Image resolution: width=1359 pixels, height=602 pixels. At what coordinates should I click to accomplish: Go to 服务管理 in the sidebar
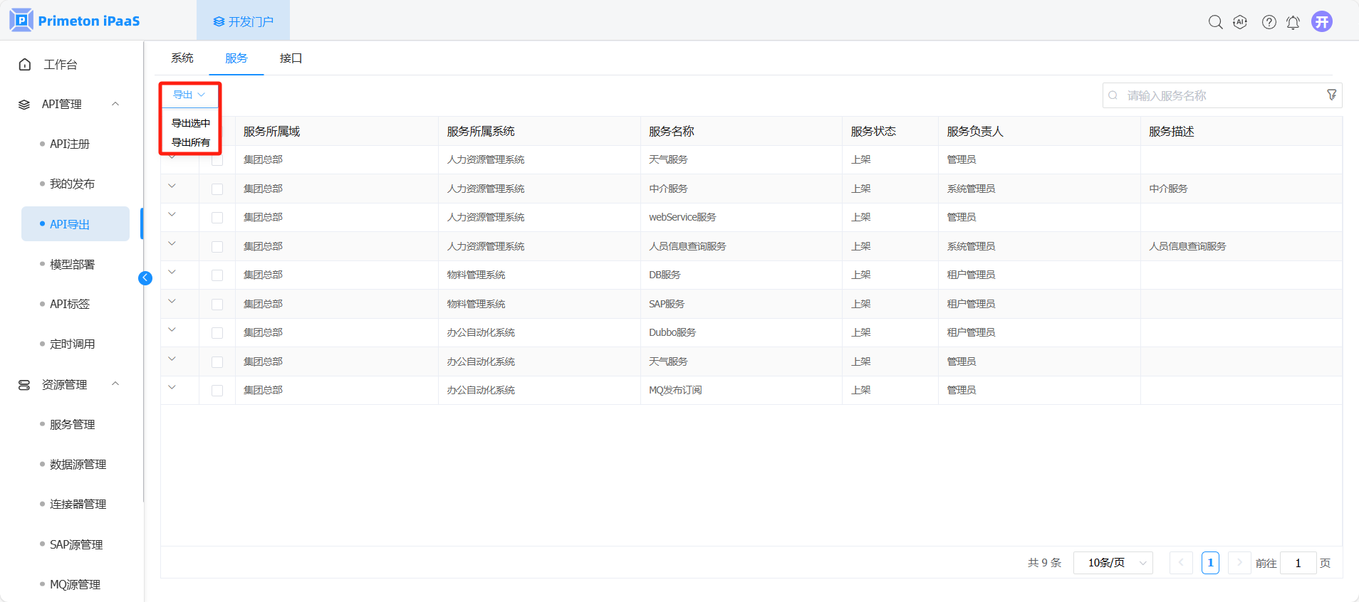coord(72,425)
